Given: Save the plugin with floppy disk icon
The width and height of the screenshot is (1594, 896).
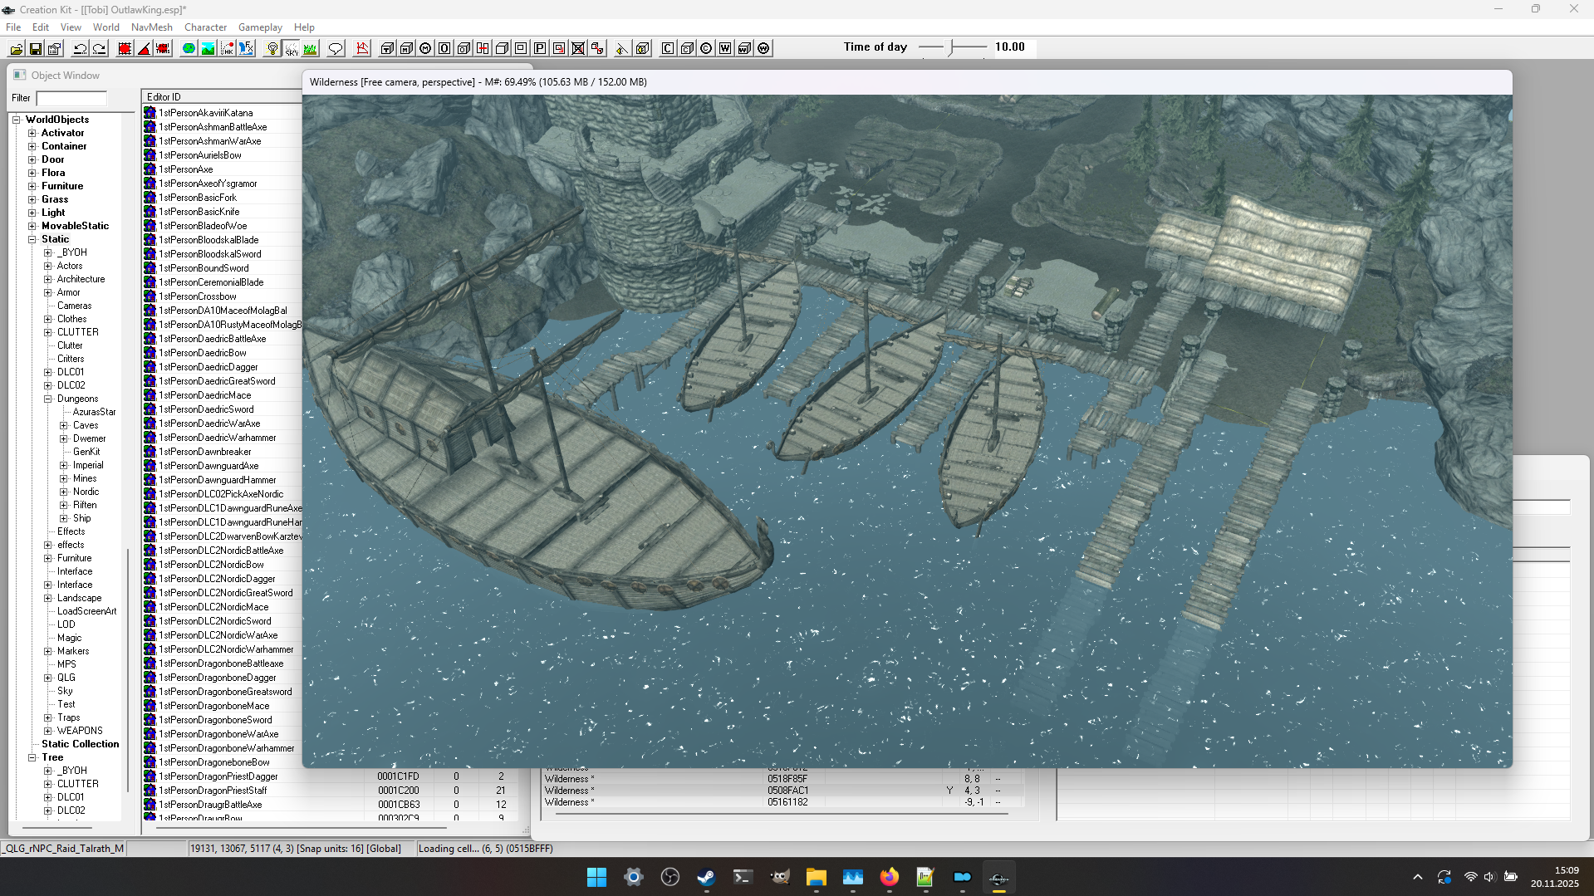Looking at the screenshot, I should [36, 49].
